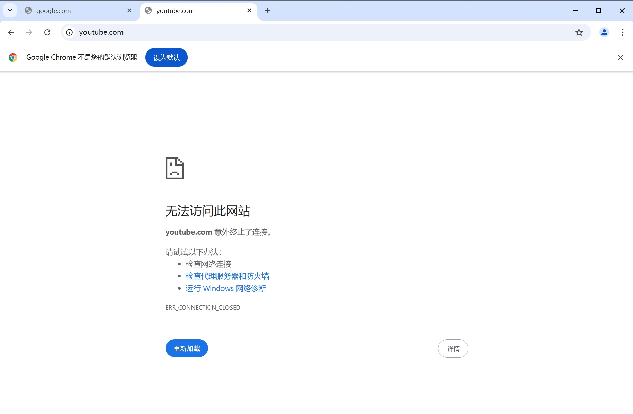Screen dimensions: 633x414
Task: Click the 检查网络连接 suggestion text
Action: click(208, 264)
